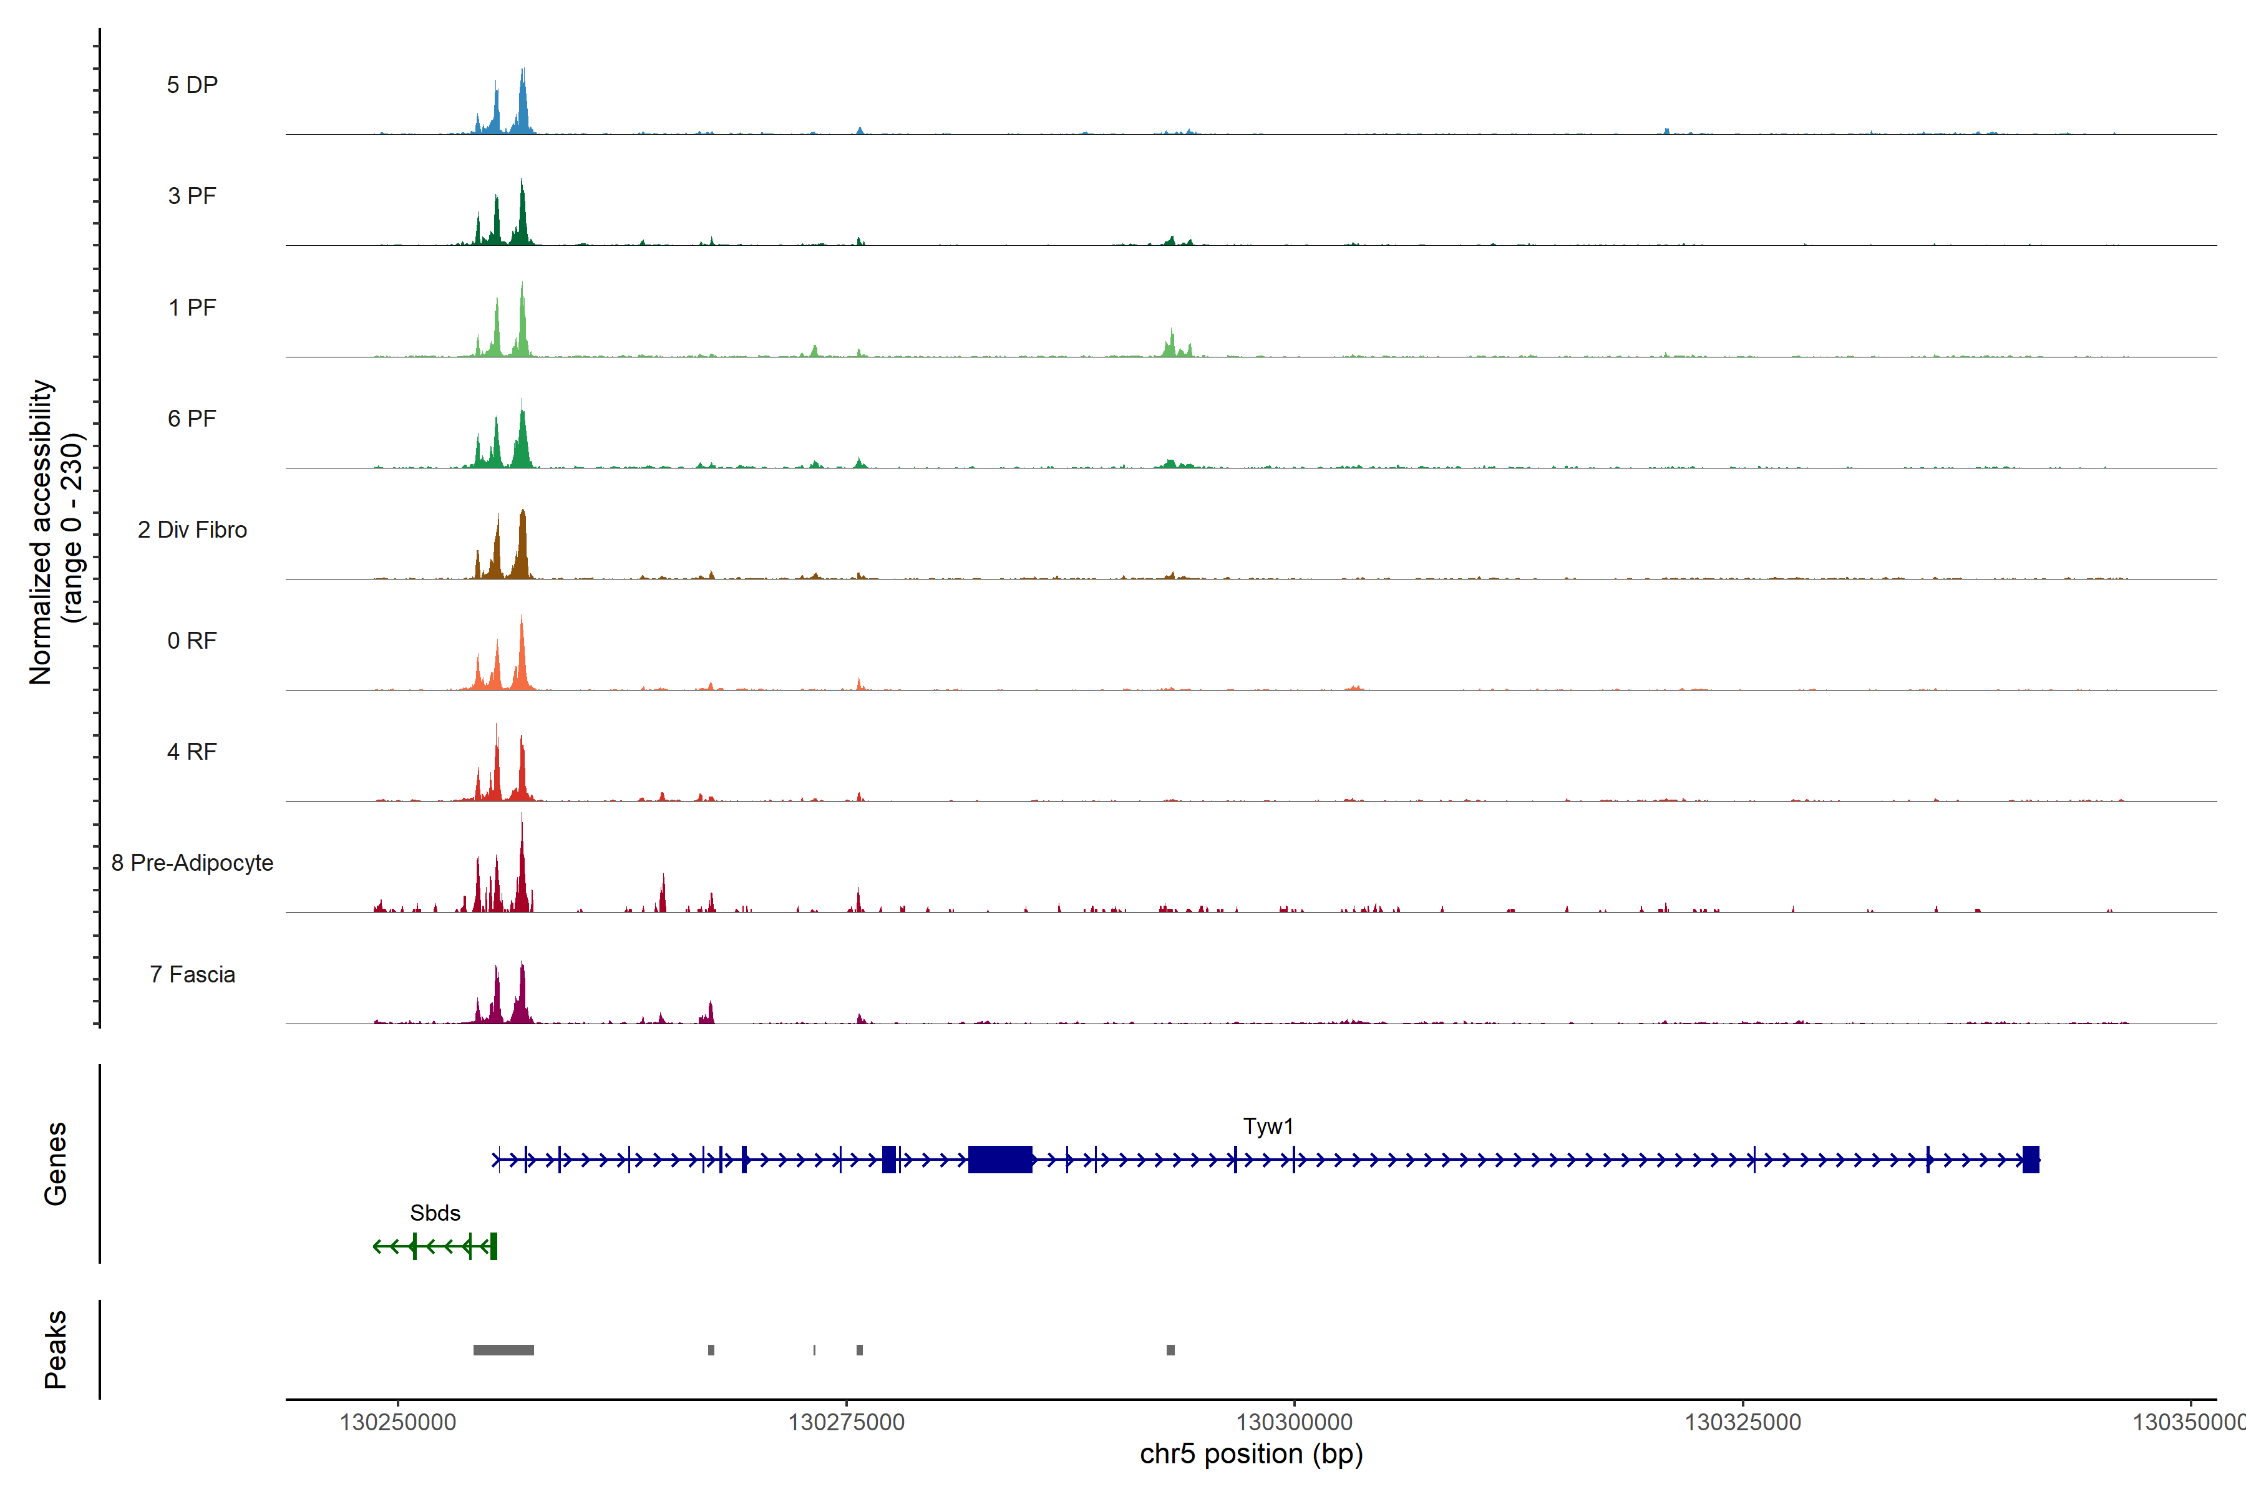Click the widest gray peak bar
The width and height of the screenshot is (2246, 1497).
(503, 1350)
